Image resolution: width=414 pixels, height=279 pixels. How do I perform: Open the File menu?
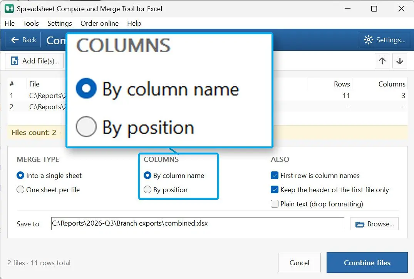[10, 23]
